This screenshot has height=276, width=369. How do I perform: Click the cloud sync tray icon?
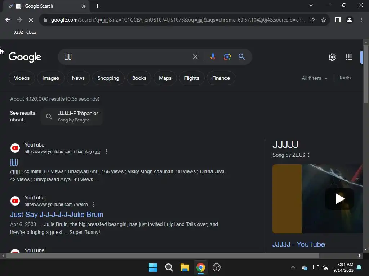click(304, 267)
